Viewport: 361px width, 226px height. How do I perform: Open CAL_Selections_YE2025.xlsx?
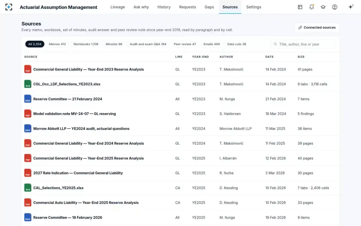click(58, 188)
